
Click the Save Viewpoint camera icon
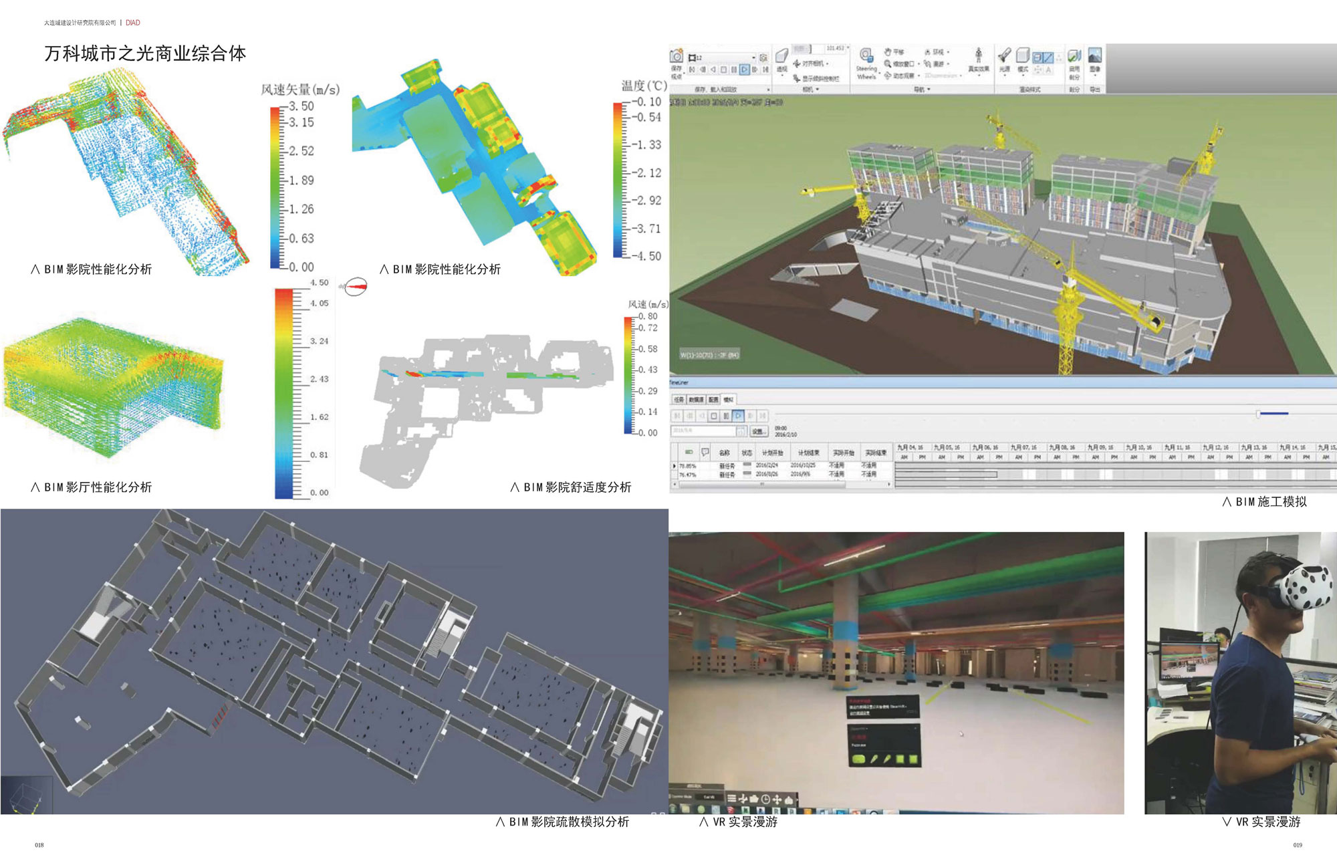[x=677, y=56]
